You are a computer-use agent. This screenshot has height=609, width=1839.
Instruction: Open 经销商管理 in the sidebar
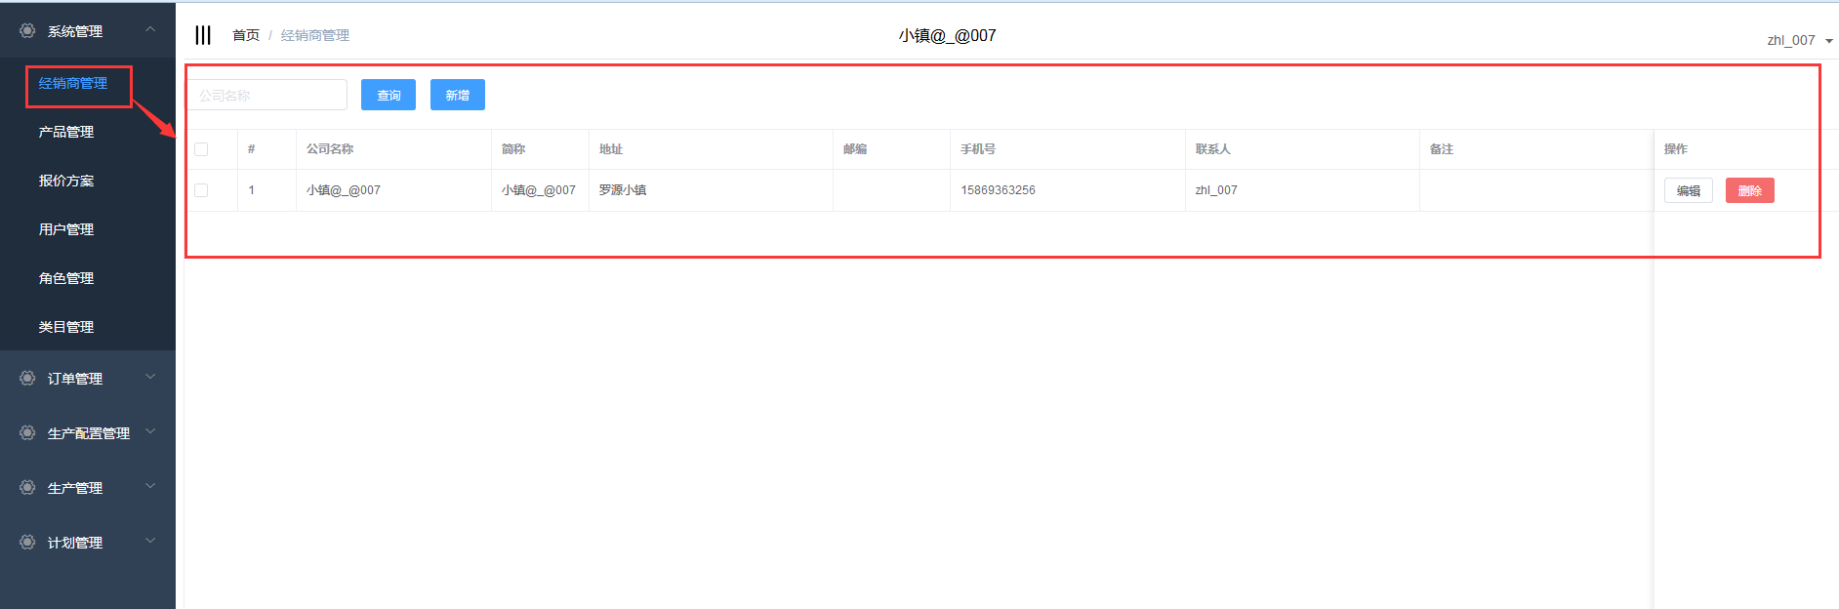click(73, 83)
